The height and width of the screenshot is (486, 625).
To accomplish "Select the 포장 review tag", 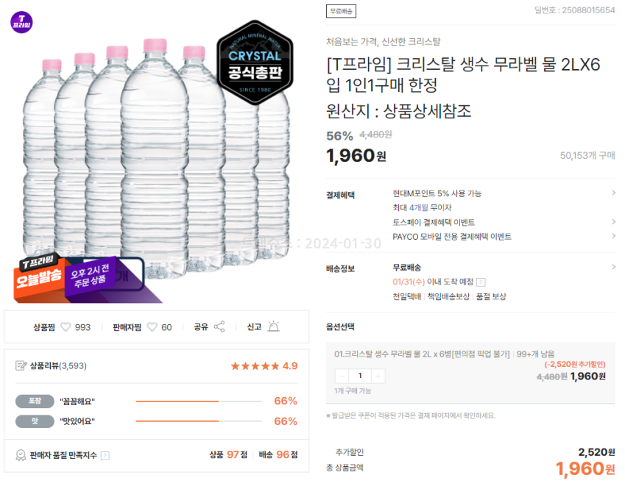I will point(34,401).
